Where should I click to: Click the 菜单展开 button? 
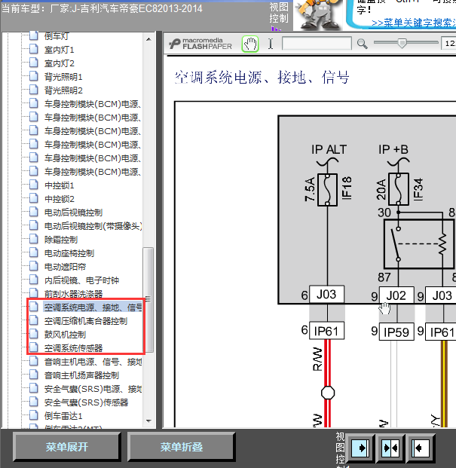(x=67, y=447)
